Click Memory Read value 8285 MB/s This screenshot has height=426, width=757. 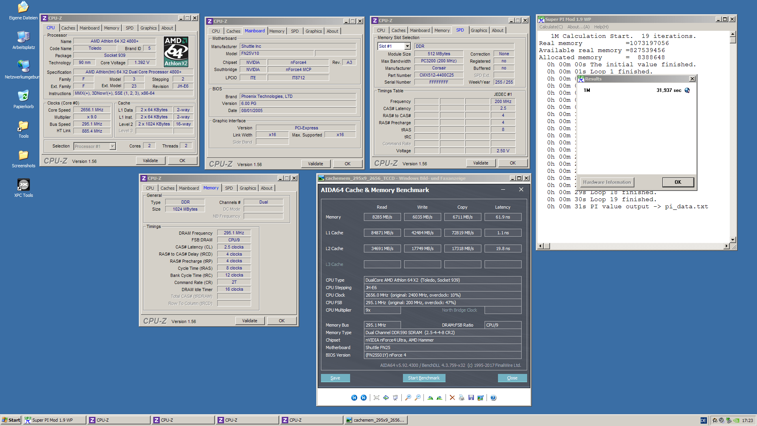382,217
